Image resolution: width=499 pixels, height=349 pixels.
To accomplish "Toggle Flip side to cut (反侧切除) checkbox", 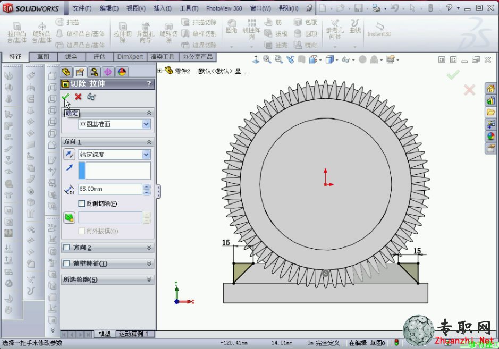I will click(x=82, y=203).
